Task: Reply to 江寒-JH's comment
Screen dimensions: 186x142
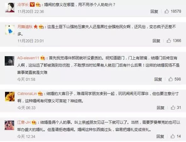Action: (x=160, y=136)
